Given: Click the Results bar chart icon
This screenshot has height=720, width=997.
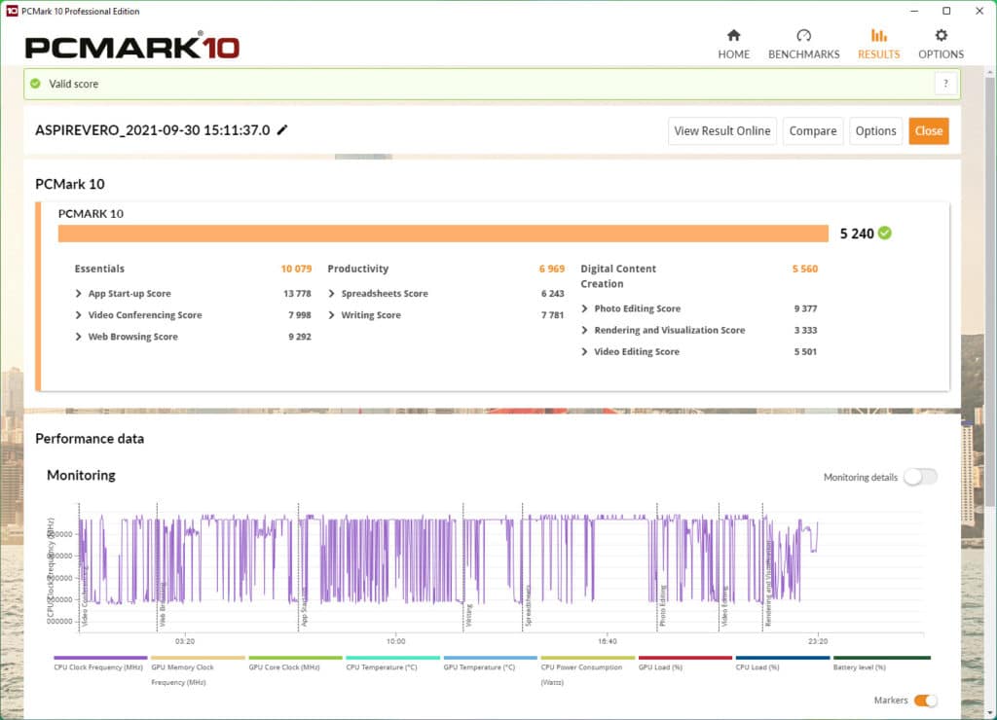Looking at the screenshot, I should click(879, 35).
